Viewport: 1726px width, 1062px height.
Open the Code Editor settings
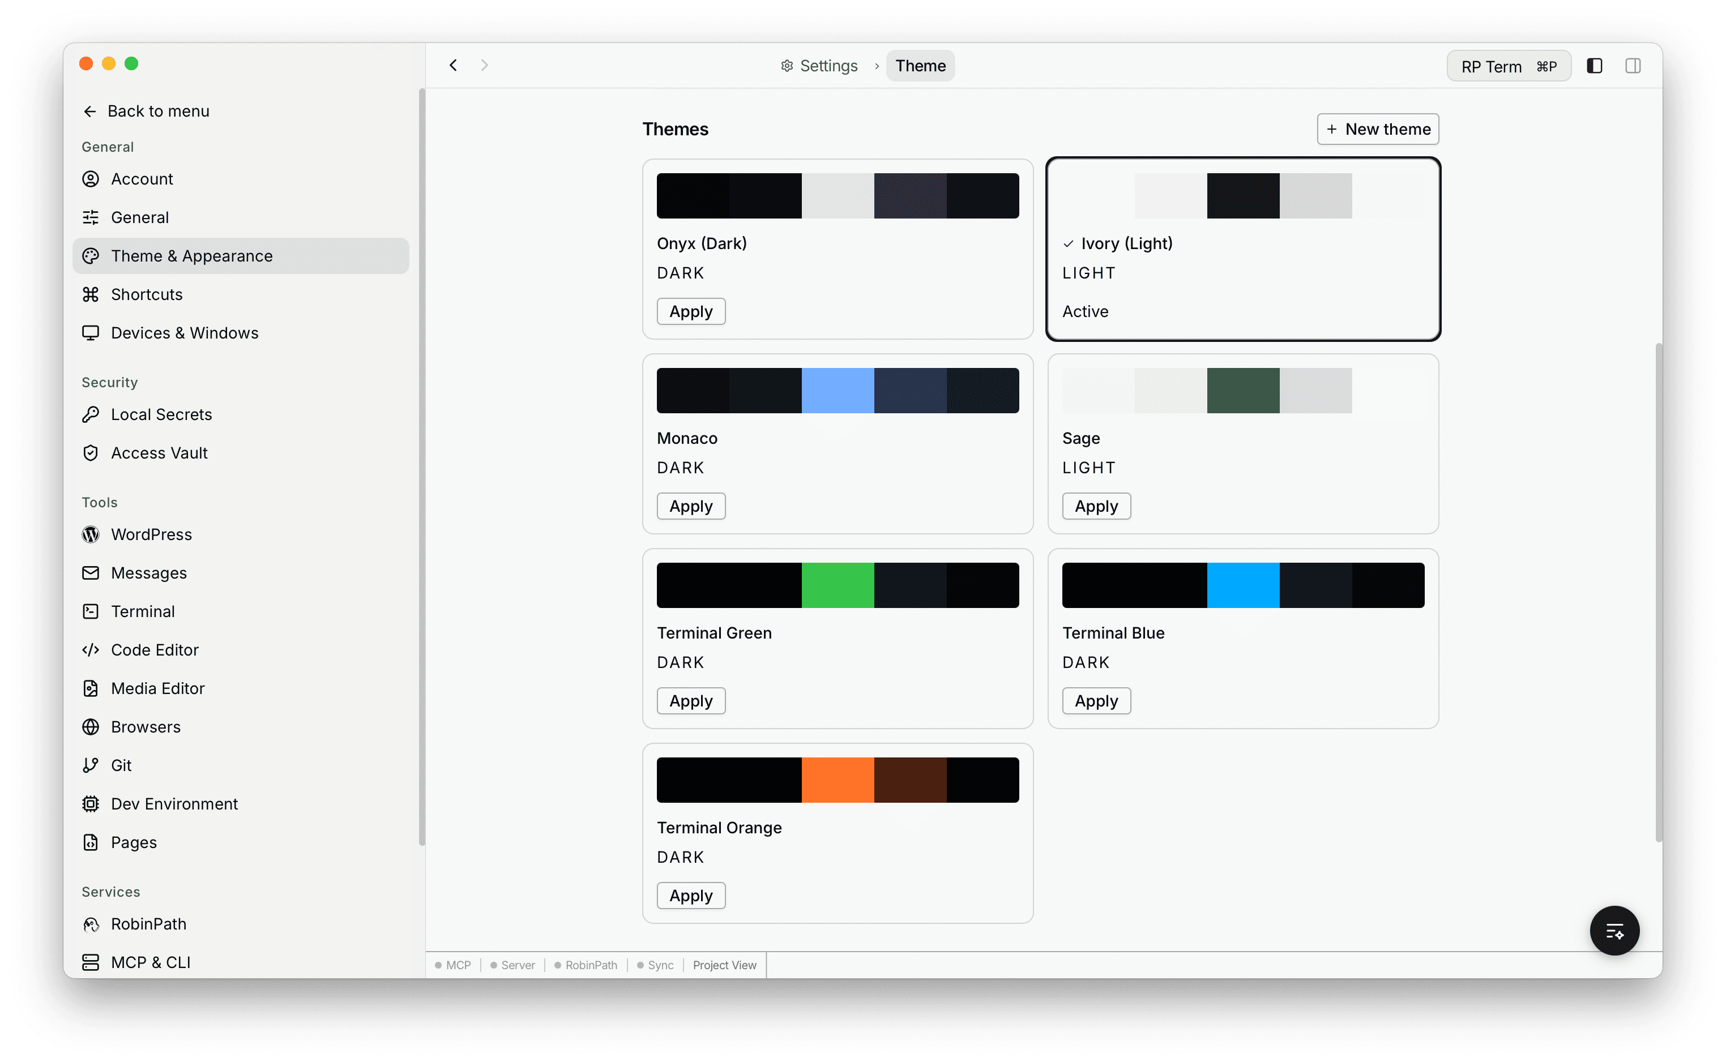point(155,650)
